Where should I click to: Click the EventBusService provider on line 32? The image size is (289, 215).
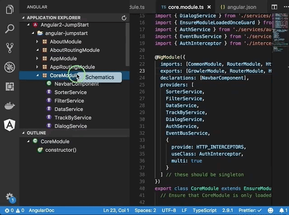point(186,133)
